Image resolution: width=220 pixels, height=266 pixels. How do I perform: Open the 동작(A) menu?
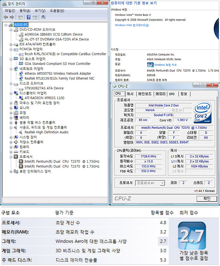[25, 11]
